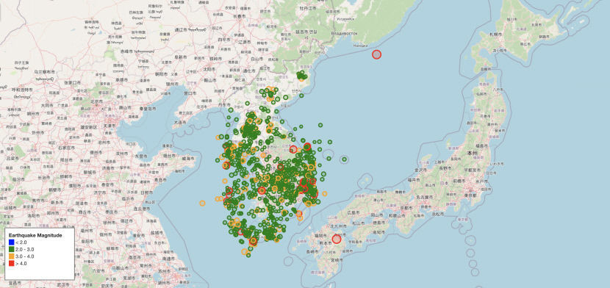Select the large red marker on Kyushu island
610x288 pixels.
[x=337, y=240]
